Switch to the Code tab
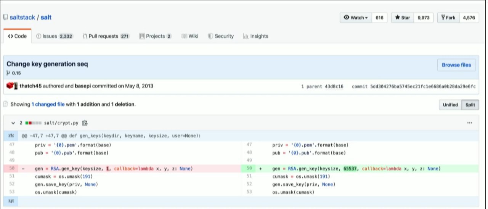This screenshot has height=209, width=488. pyautogui.click(x=17, y=36)
